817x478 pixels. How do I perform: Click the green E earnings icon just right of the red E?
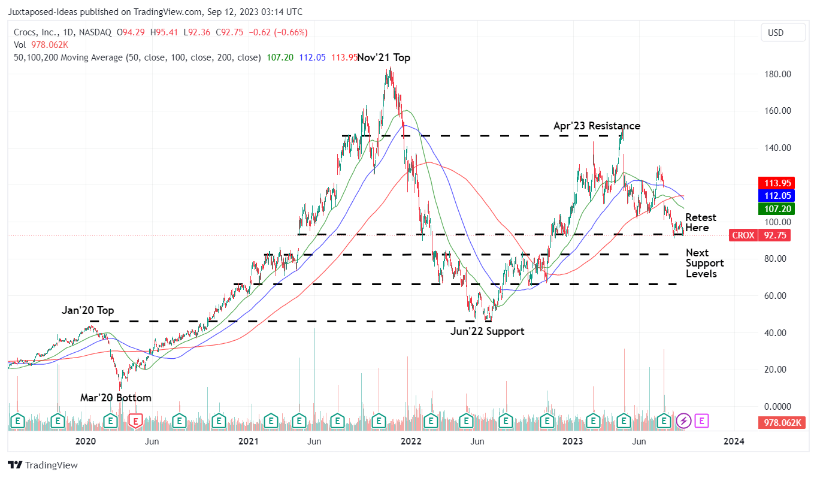pyautogui.click(x=178, y=421)
